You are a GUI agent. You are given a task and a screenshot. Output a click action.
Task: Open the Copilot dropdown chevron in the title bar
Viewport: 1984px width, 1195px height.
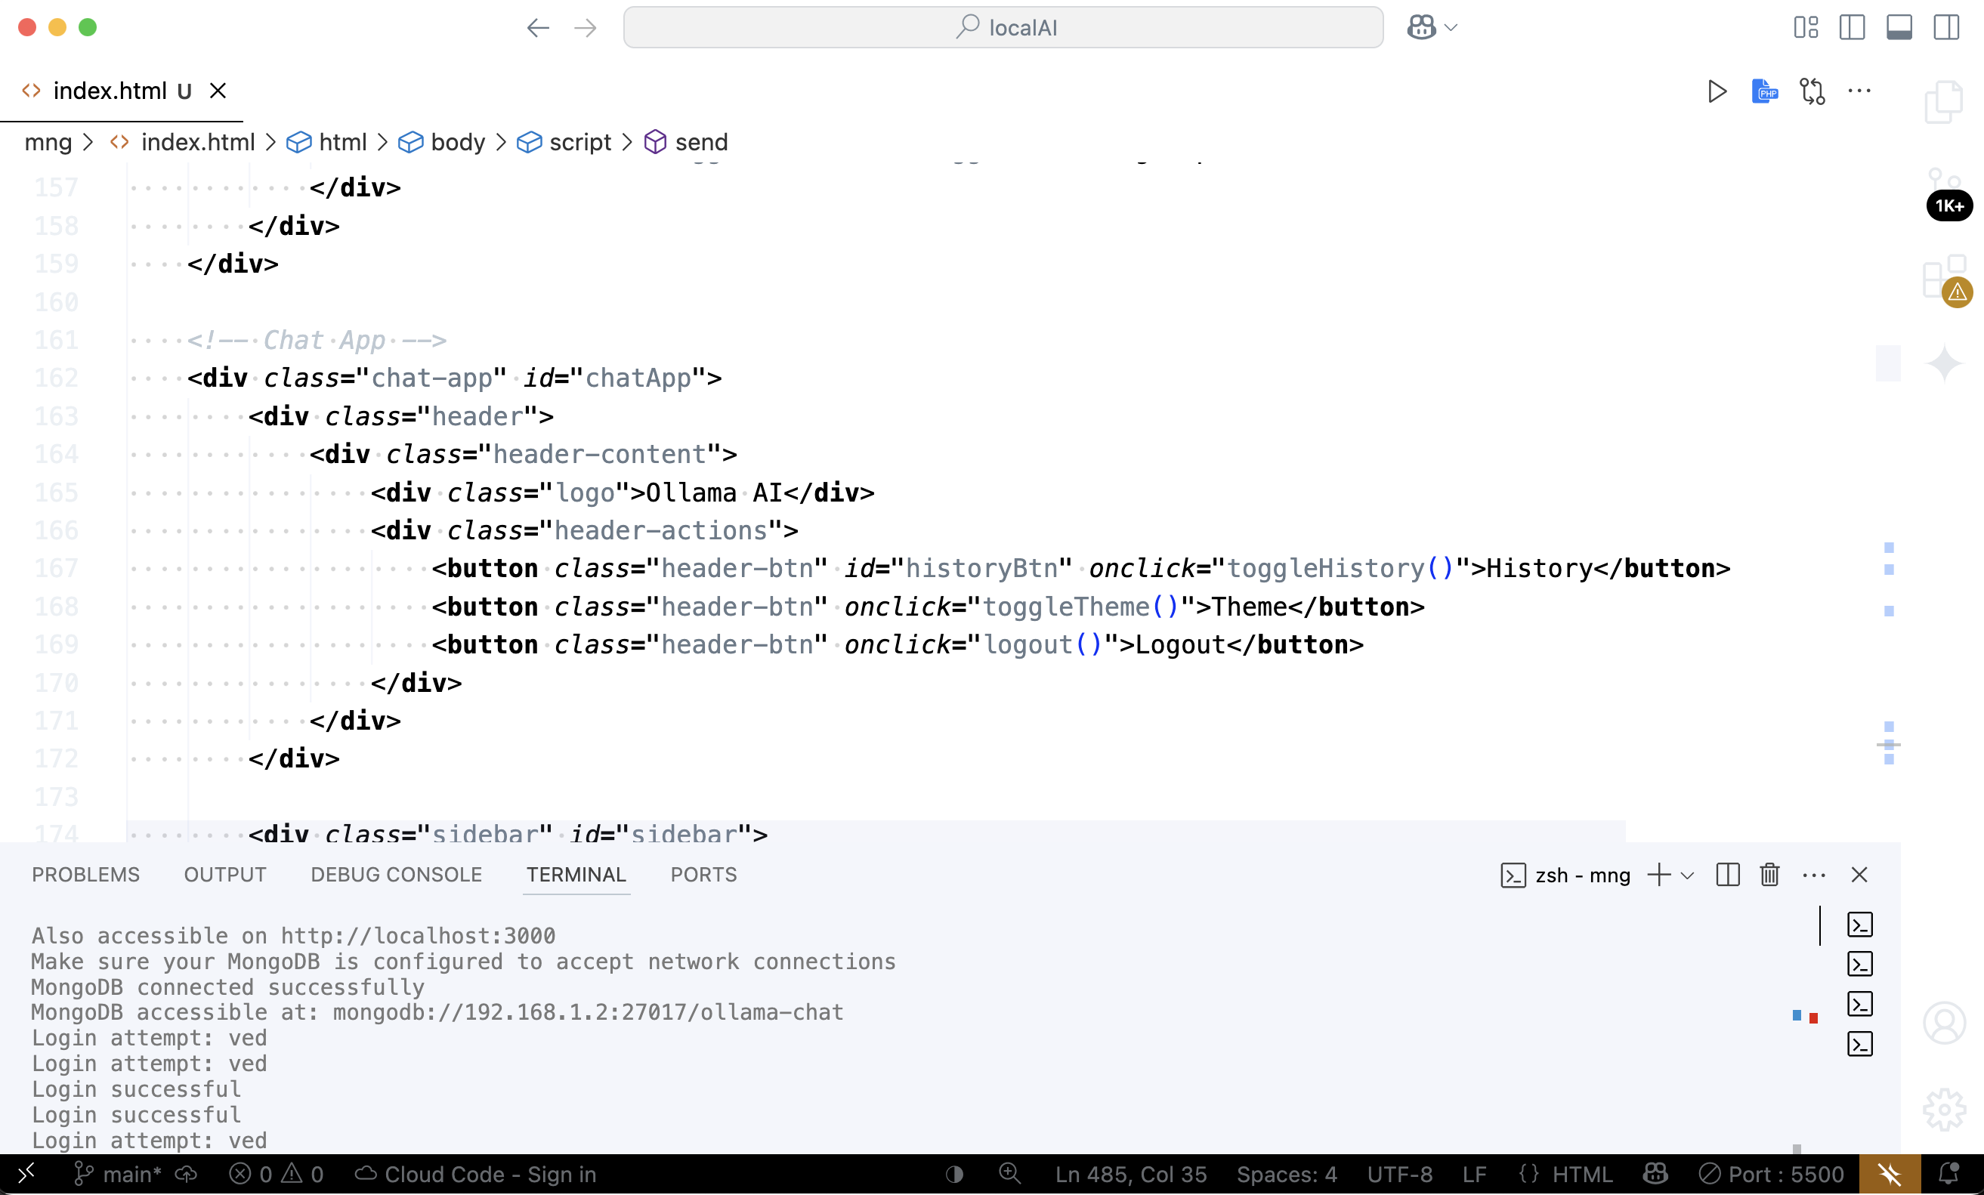click(x=1452, y=27)
